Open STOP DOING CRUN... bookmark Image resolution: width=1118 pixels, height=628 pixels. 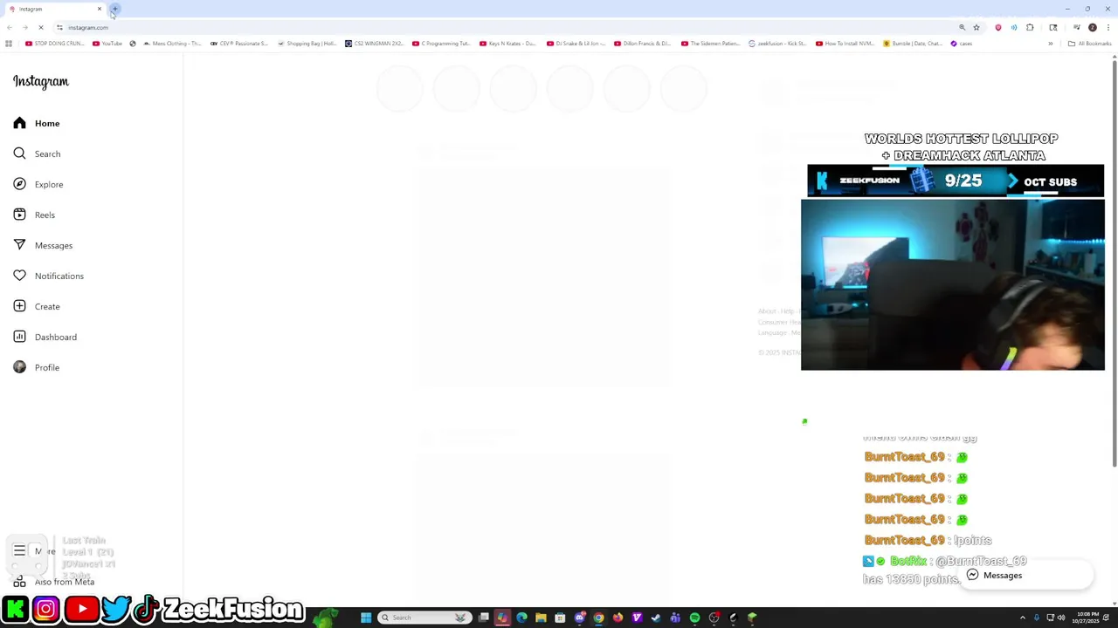[x=55, y=44]
